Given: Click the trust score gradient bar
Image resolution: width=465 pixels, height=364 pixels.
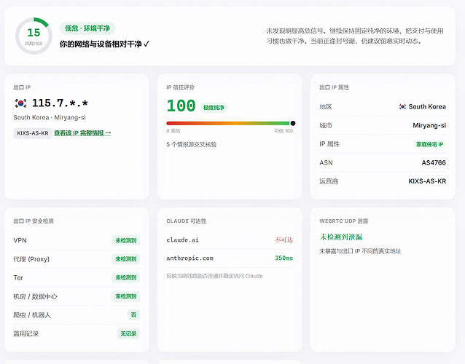Looking at the screenshot, I should coord(228,123).
